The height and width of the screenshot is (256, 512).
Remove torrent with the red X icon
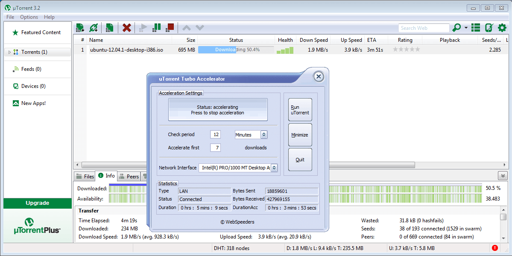coord(127,28)
